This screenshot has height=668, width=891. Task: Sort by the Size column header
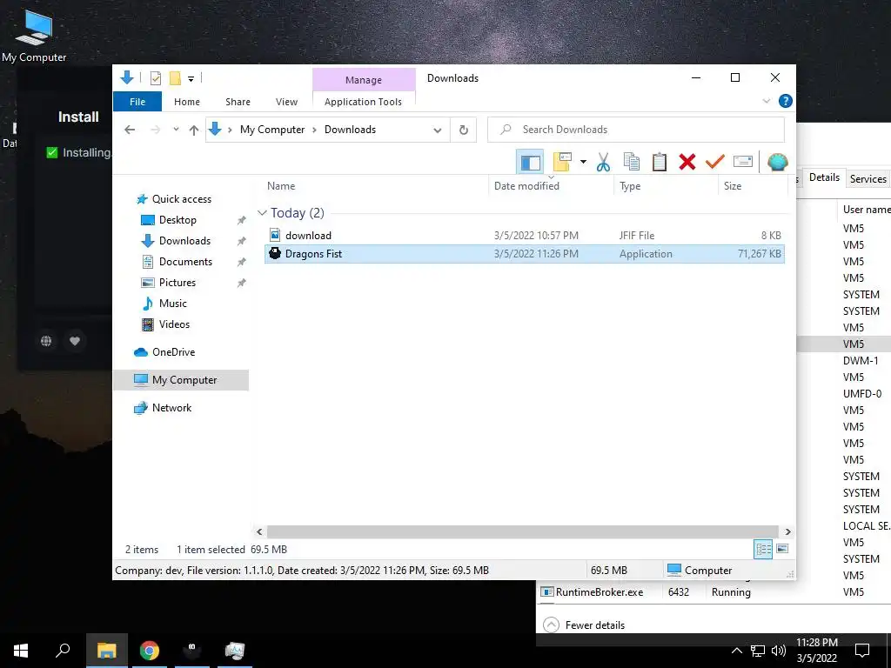[x=753, y=186]
